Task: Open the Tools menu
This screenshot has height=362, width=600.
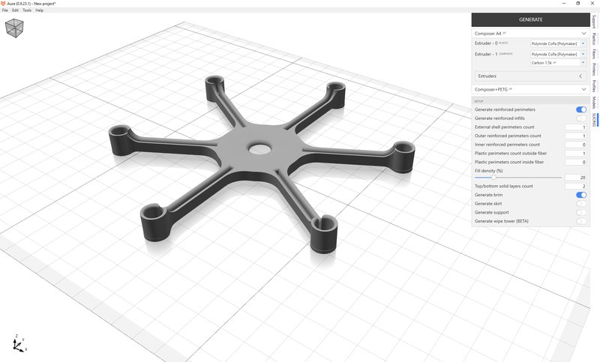Action: 27,10
